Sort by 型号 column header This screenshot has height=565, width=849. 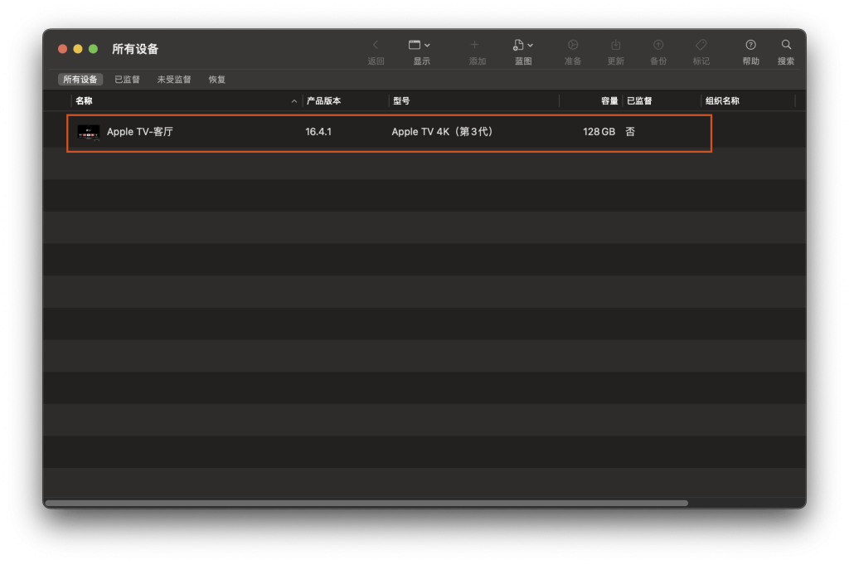[x=401, y=100]
